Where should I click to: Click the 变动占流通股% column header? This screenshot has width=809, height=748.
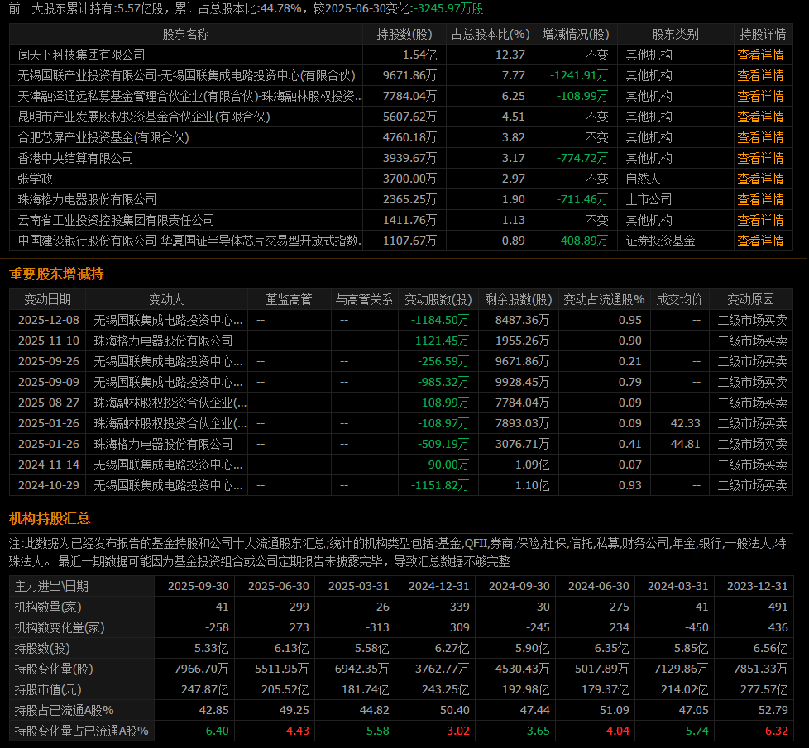click(x=604, y=299)
